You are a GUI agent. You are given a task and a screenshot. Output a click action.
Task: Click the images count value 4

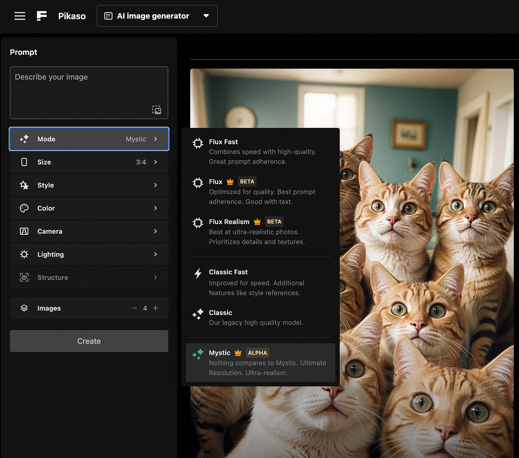(145, 308)
